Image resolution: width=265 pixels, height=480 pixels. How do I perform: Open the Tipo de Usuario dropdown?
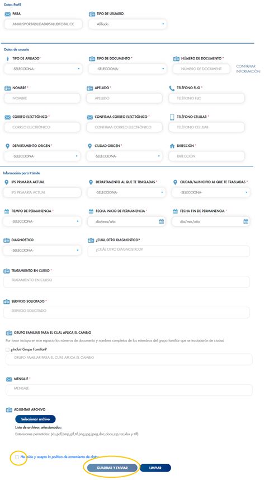pyautogui.click(x=127, y=24)
